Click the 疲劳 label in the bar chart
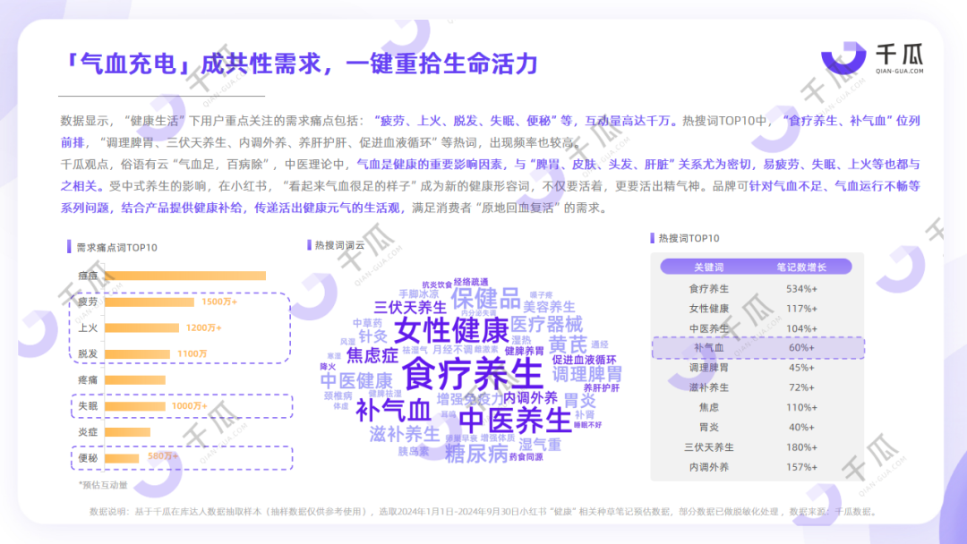This screenshot has width=967, height=544. pyautogui.click(x=88, y=302)
